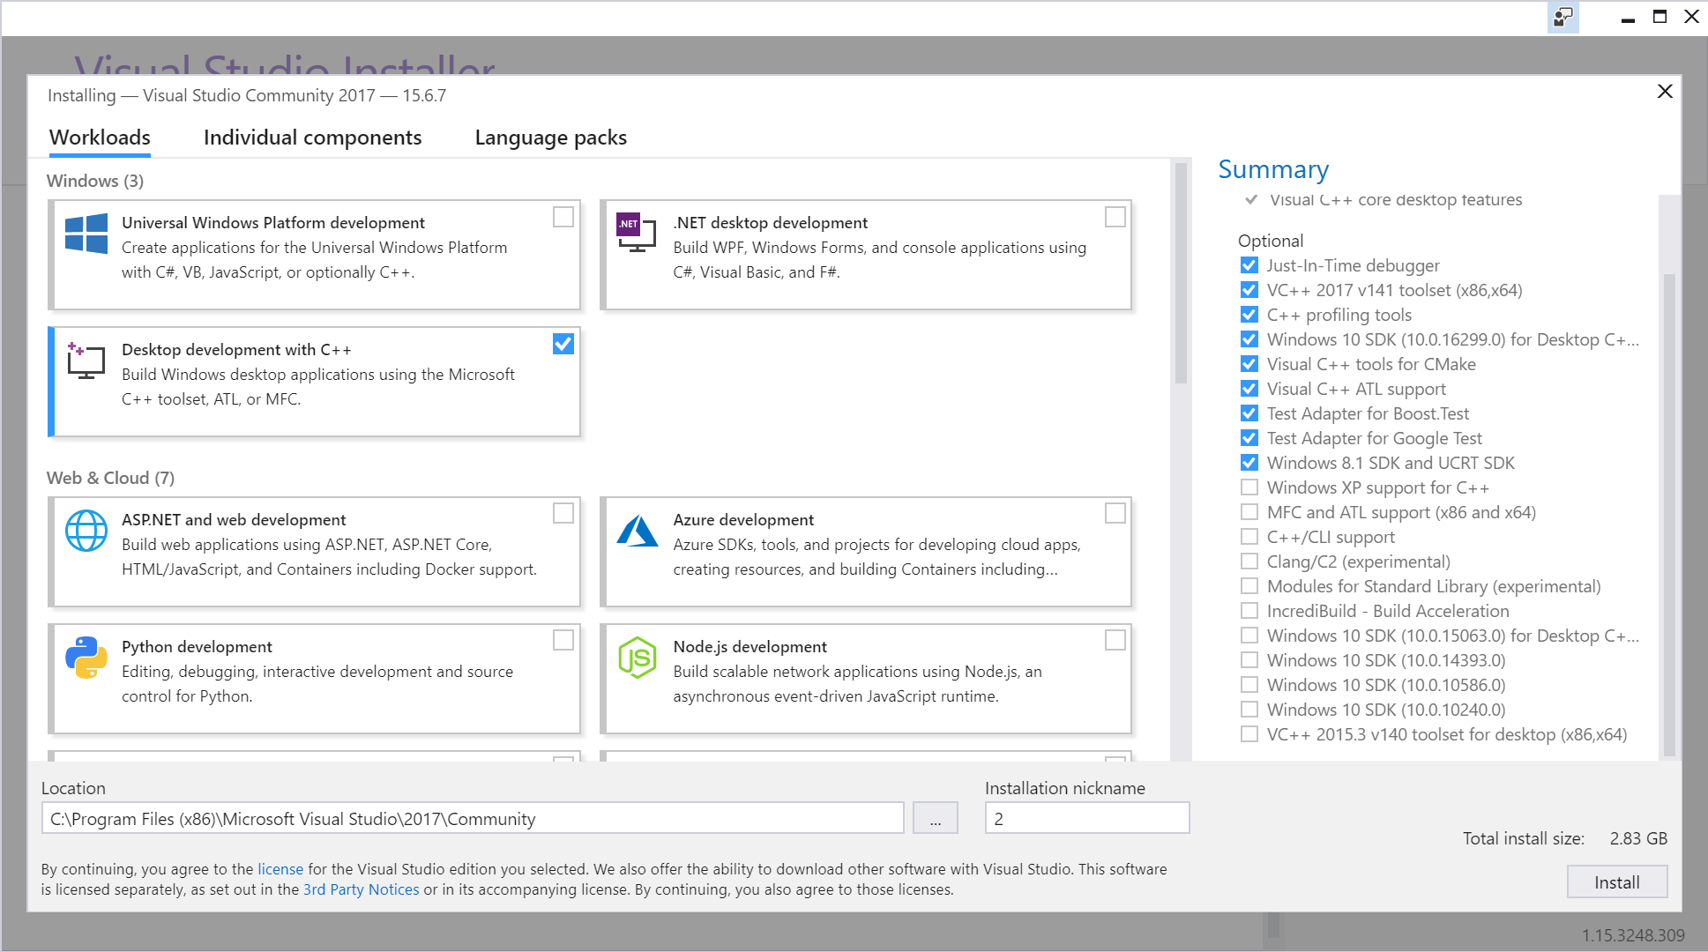The width and height of the screenshot is (1708, 952).
Task: Uncheck VC++ 2017 v141 toolset option
Action: point(1249,290)
